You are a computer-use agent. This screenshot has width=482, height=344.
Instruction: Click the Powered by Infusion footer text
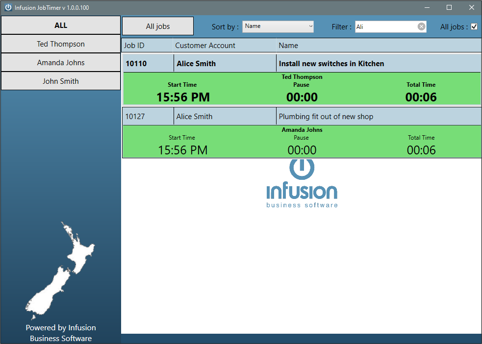pos(61,333)
